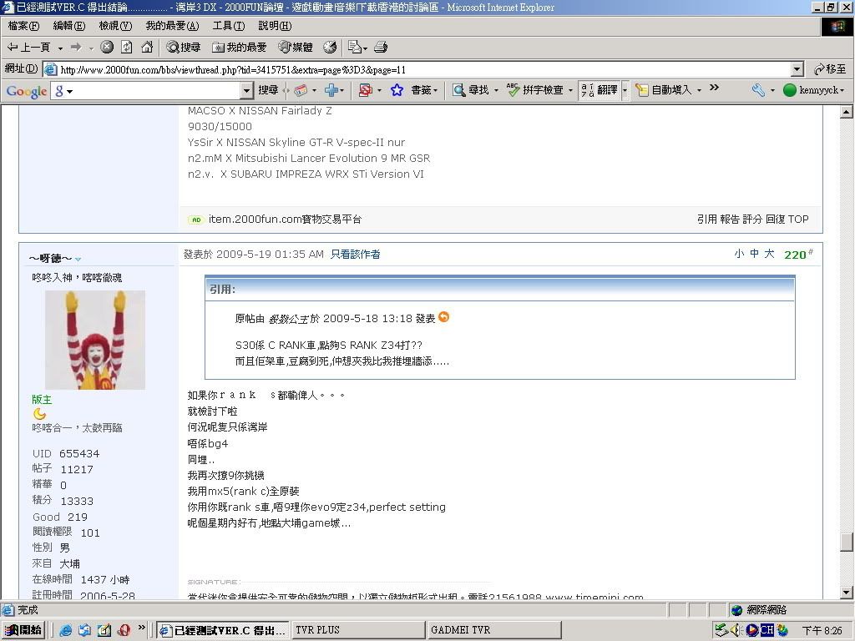Open the 工具(T) menu
The width and height of the screenshot is (855, 641).
pos(228,26)
